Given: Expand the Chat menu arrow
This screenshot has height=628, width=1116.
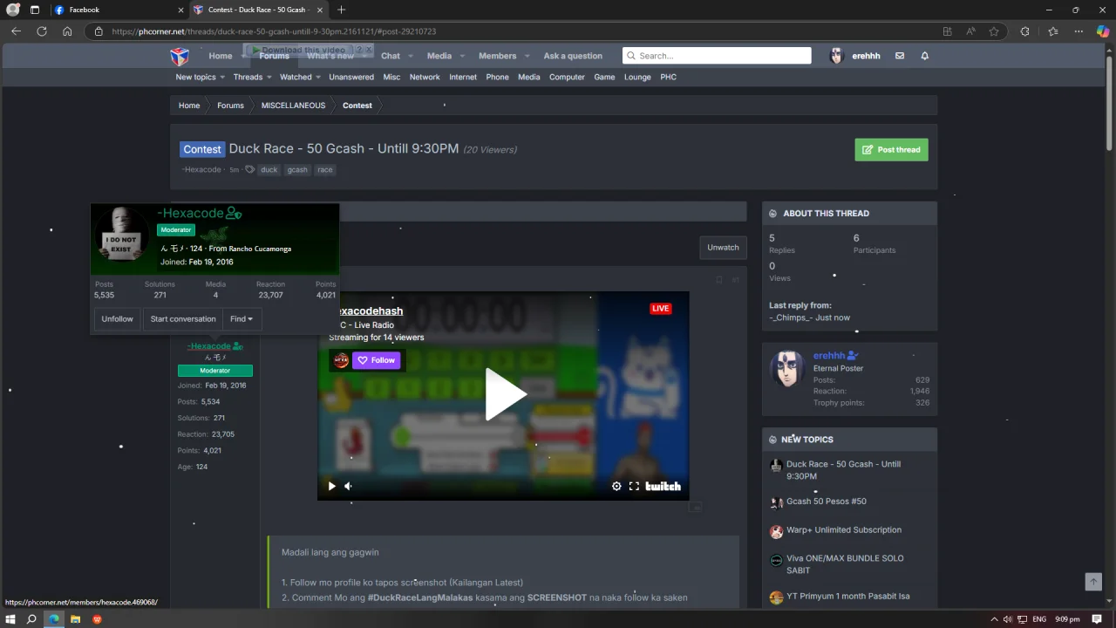Looking at the screenshot, I should click(410, 57).
